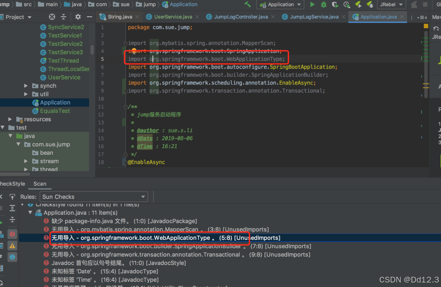Expand the synch folder
Screen dimensions: 441x287
(26, 86)
